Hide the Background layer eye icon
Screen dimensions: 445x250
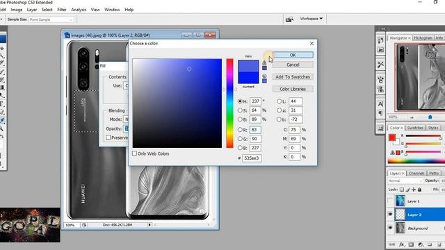tap(390, 228)
